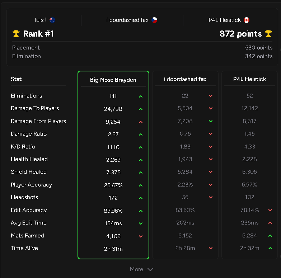Click the Czech flag beside i doordashed fax
Image resolution: width=281 pixels, height=278 pixels.
click(x=154, y=20)
